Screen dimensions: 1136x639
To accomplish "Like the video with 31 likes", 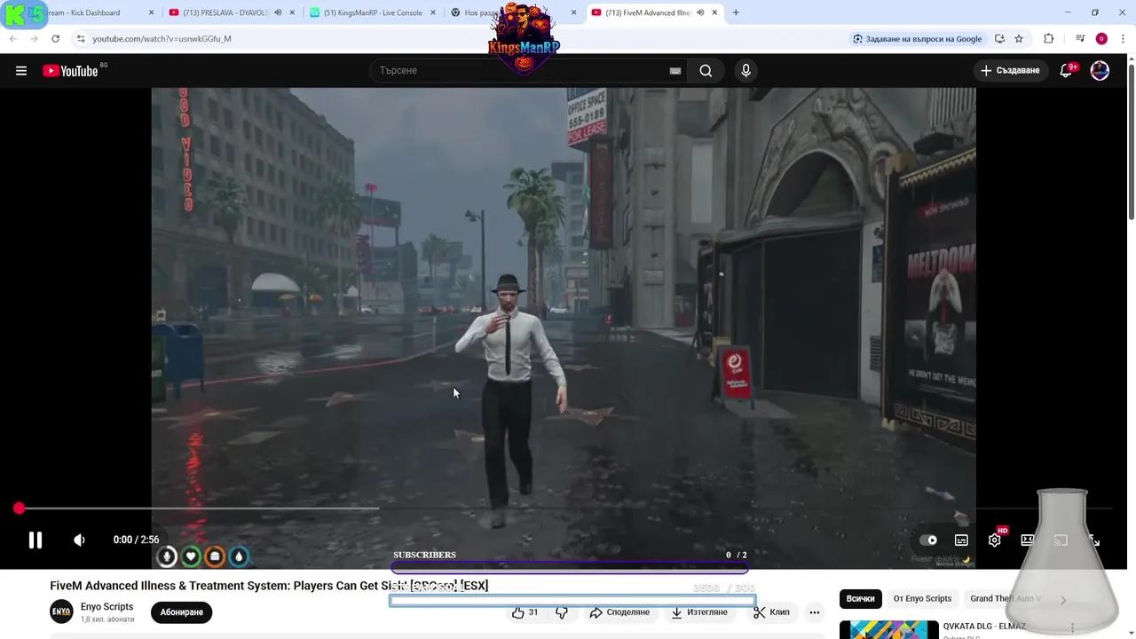I will 525,612.
